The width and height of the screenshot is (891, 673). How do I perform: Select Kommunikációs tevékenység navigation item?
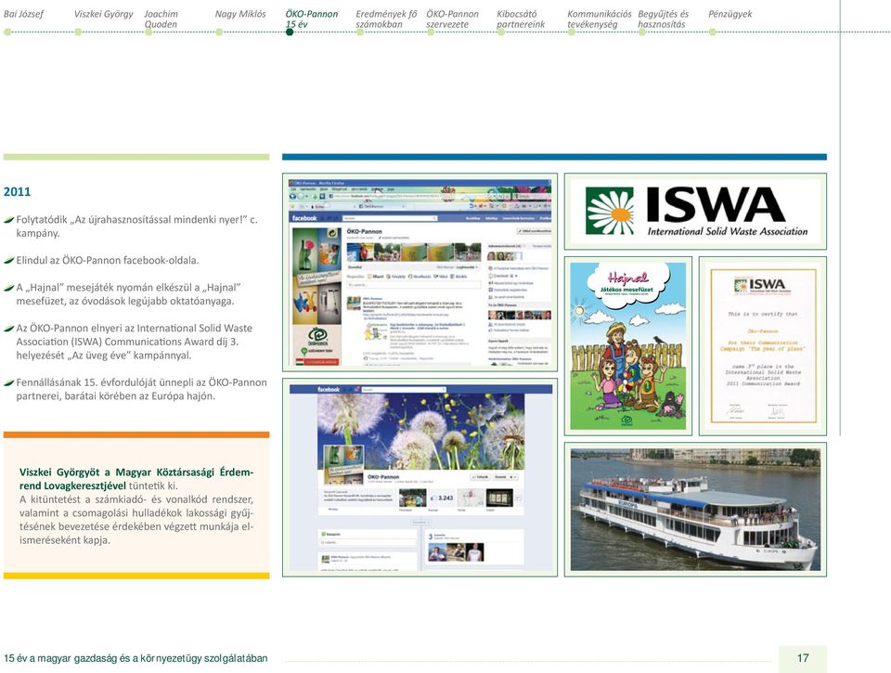599,19
